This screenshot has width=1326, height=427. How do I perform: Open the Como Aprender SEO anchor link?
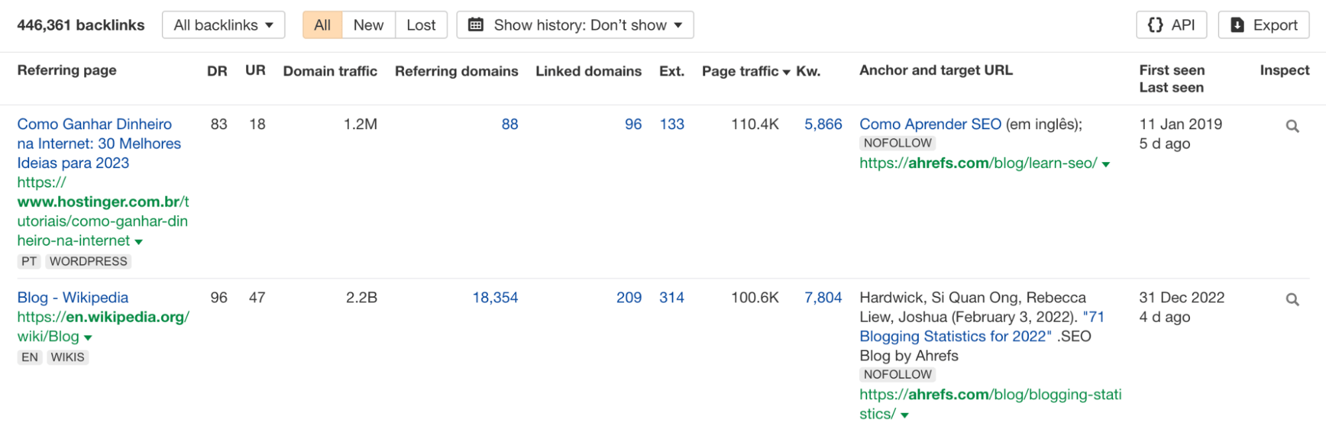(930, 124)
